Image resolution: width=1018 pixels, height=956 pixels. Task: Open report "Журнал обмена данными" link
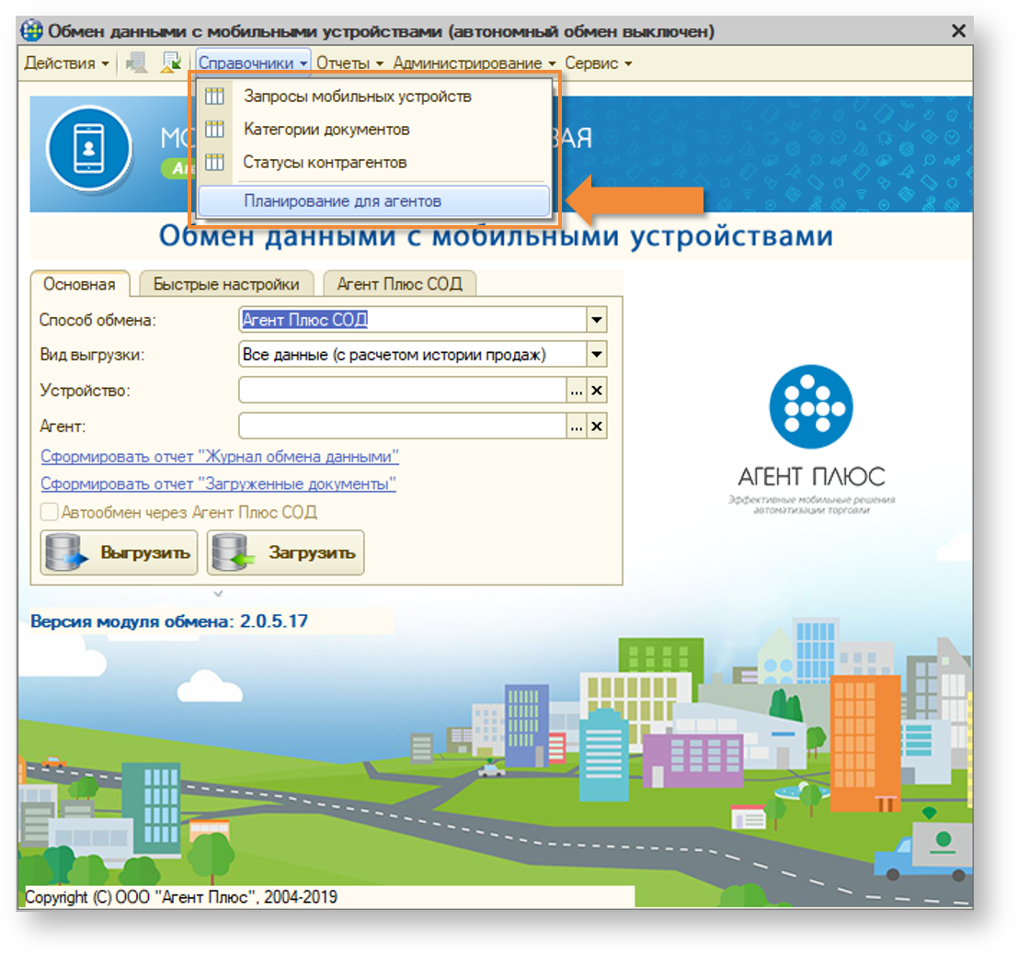click(x=220, y=457)
